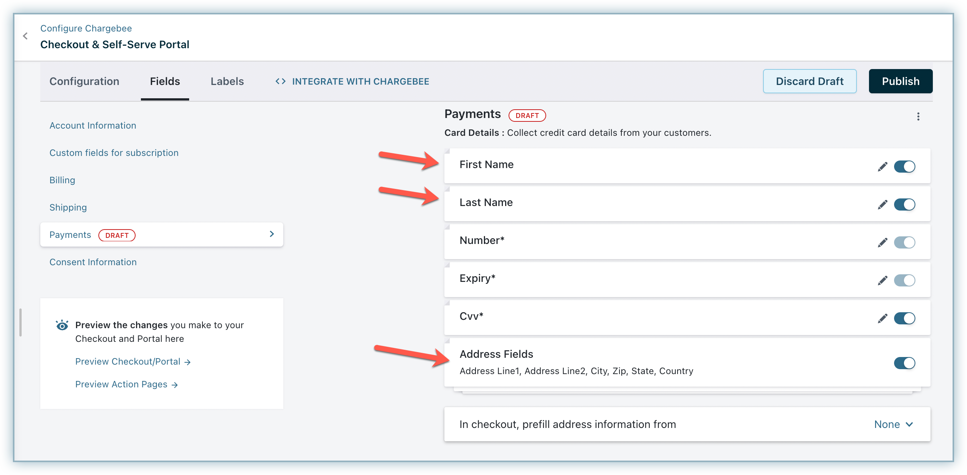This screenshot has height=475, width=967.
Task: Toggle the Address Fields switch
Action: 904,363
